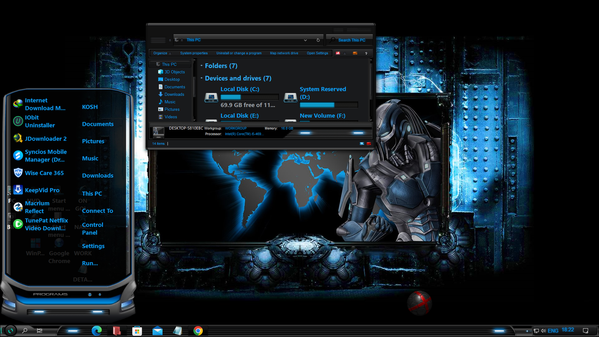599x337 pixels.
Task: Open red File Explorer taskbar icon
Action: [117, 330]
